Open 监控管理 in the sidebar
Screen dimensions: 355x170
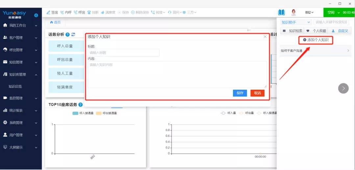21,98
